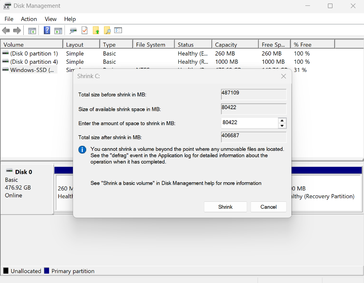Click the checkmark document toolbar icon
This screenshot has width=364, height=283.
(84, 30)
